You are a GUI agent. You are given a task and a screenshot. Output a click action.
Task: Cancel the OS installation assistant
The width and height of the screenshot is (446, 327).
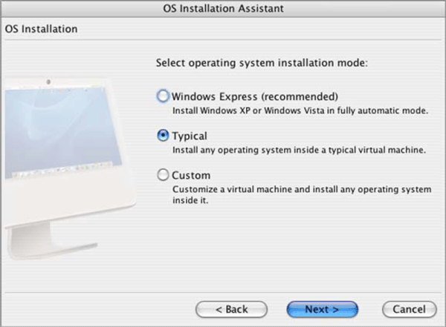coord(409,308)
